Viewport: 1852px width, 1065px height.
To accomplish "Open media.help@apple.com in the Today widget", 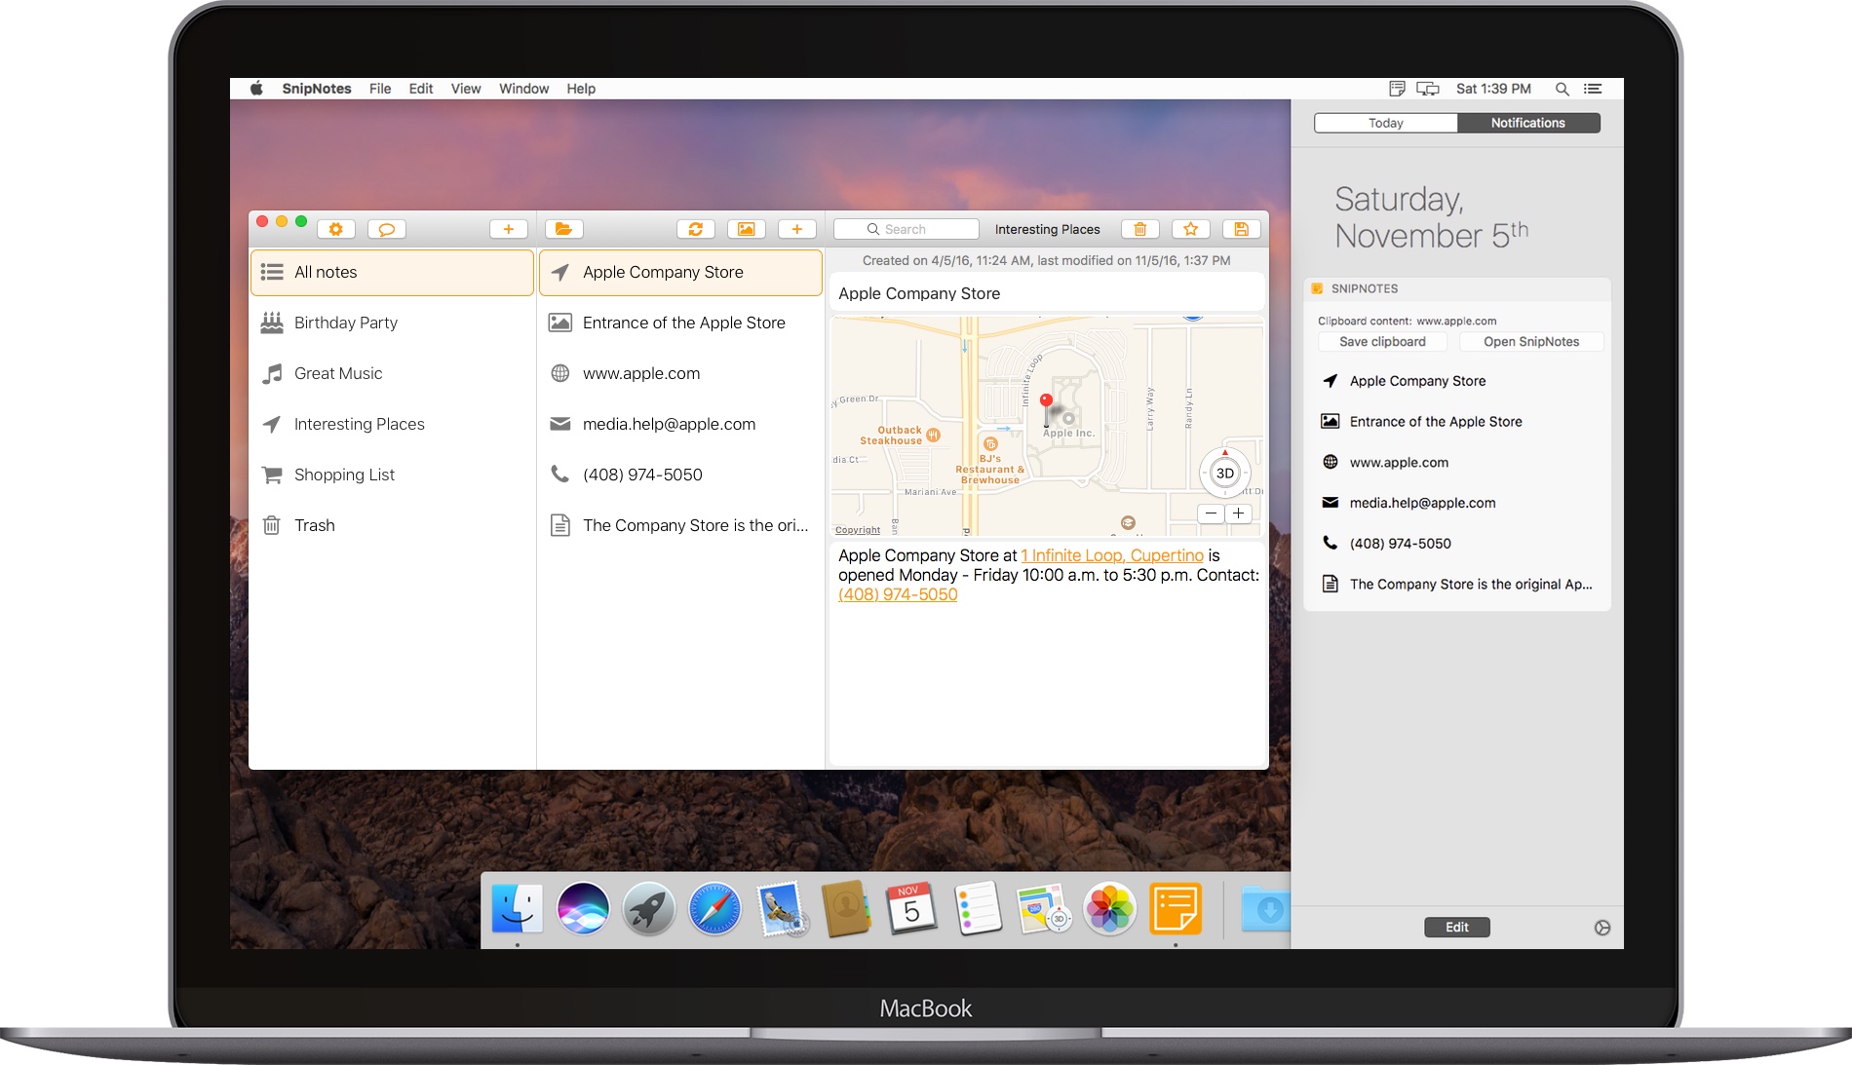I will [x=1457, y=503].
